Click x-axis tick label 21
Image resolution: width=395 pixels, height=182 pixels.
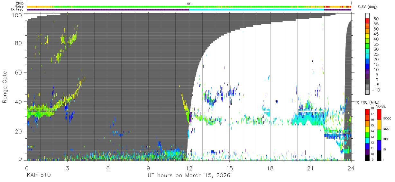(x=310, y=168)
